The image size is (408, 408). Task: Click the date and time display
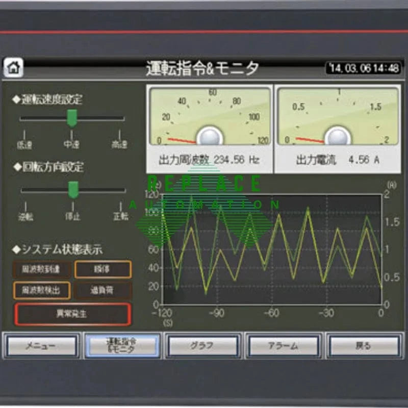[x=363, y=68]
